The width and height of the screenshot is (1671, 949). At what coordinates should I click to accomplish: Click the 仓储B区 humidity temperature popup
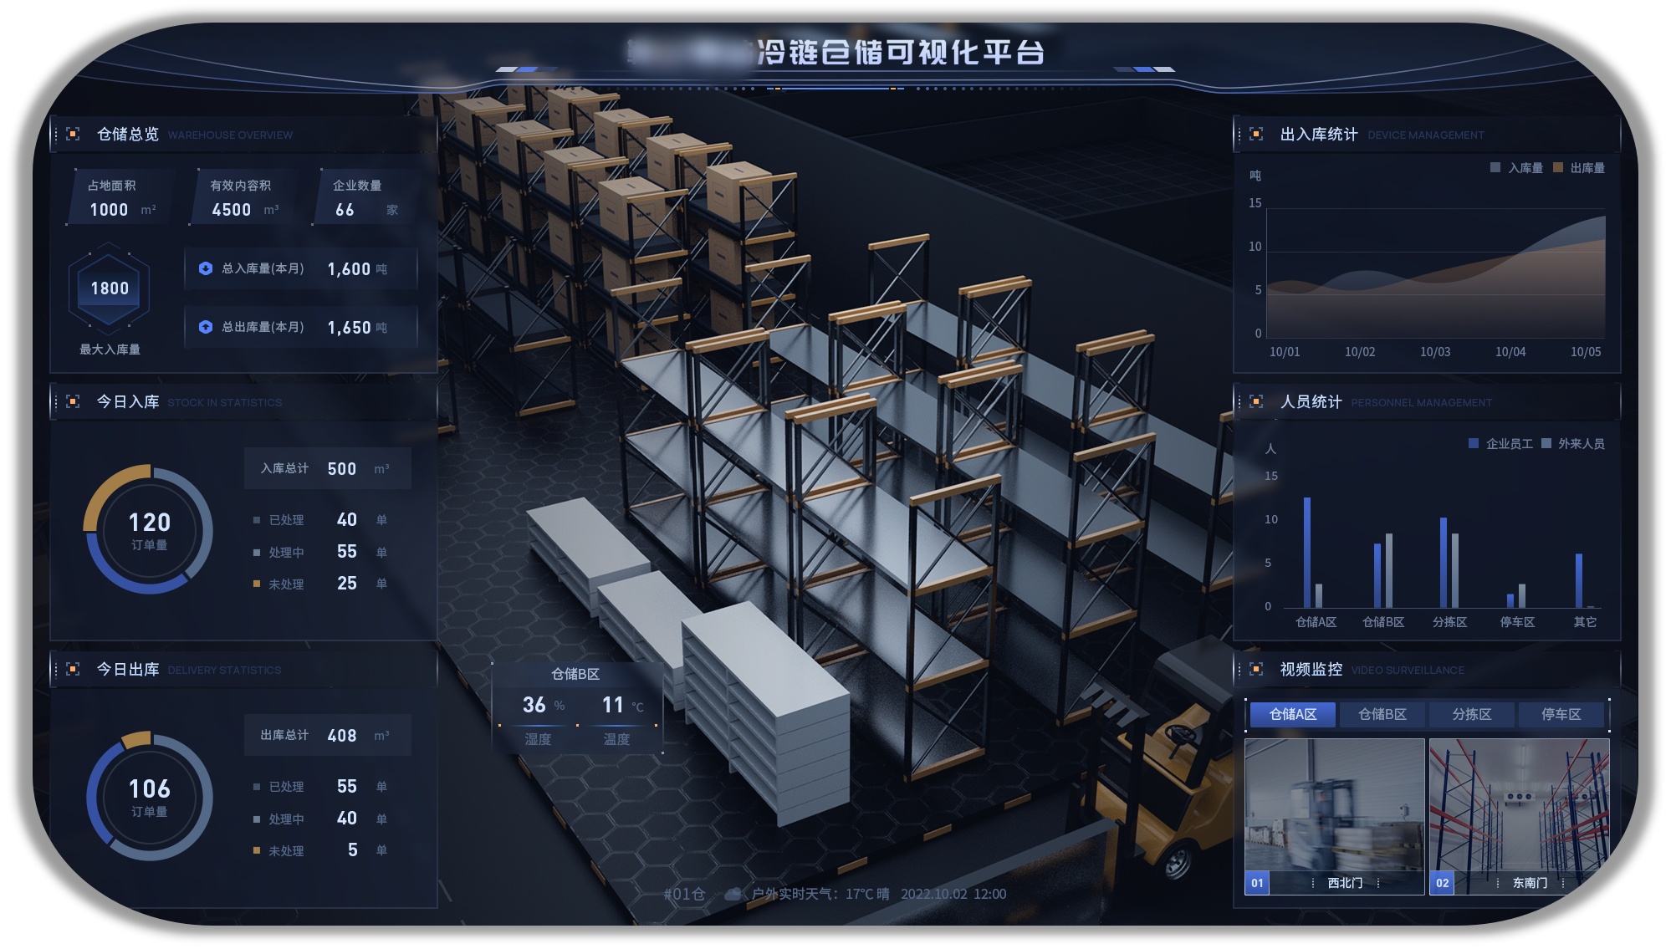point(576,707)
